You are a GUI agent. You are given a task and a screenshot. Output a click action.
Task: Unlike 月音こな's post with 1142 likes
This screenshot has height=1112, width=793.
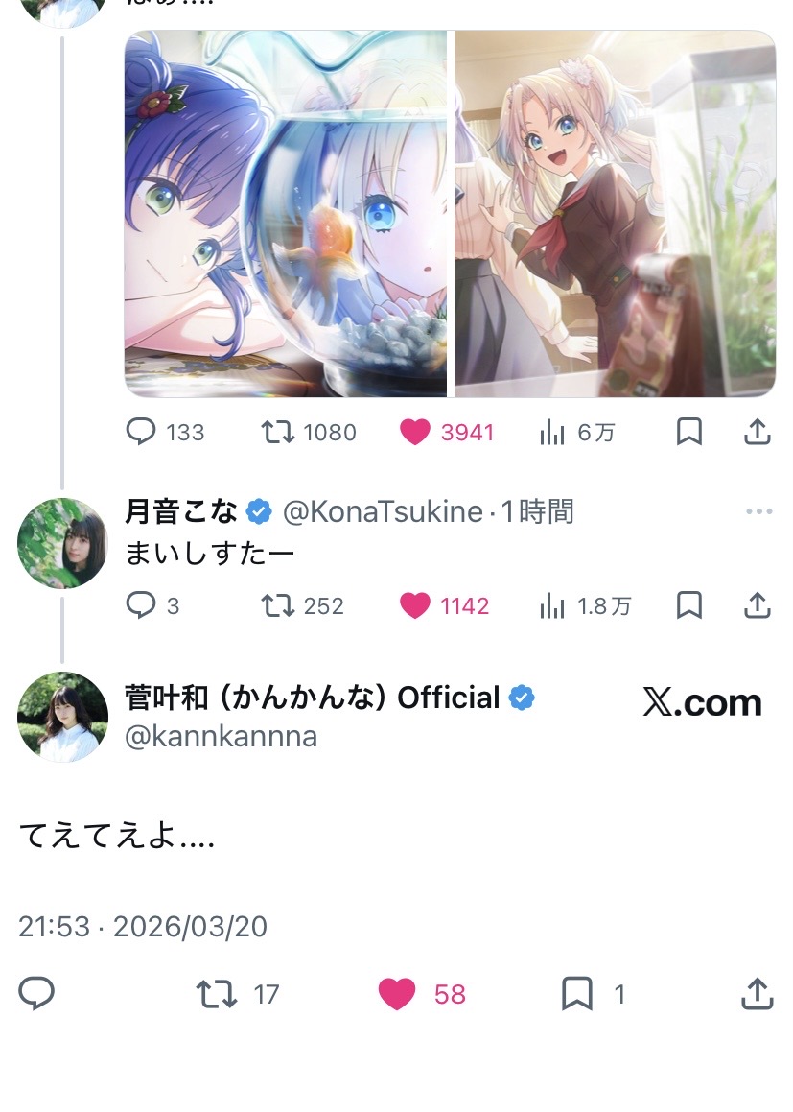pos(415,605)
